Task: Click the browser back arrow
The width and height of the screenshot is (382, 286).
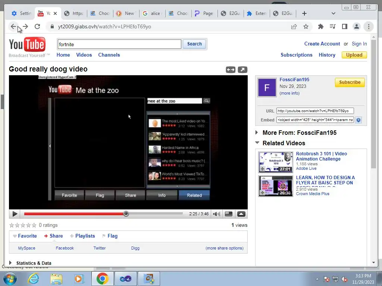Action: 13,26
